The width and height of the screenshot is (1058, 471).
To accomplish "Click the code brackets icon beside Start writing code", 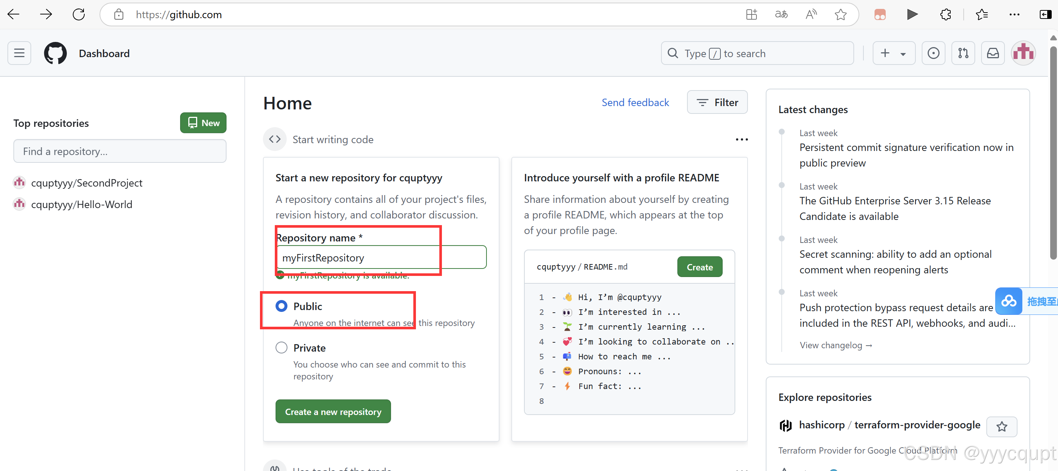I will tap(275, 139).
